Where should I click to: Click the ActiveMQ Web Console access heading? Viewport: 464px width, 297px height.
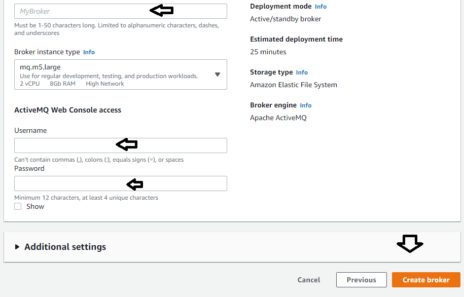[x=67, y=109]
